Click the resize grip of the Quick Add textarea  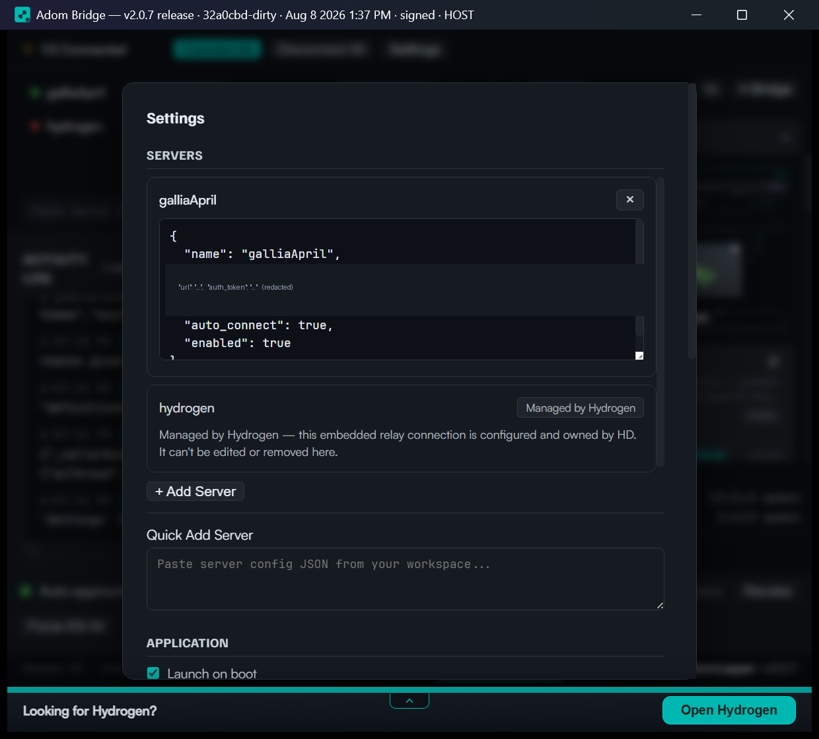(x=660, y=606)
